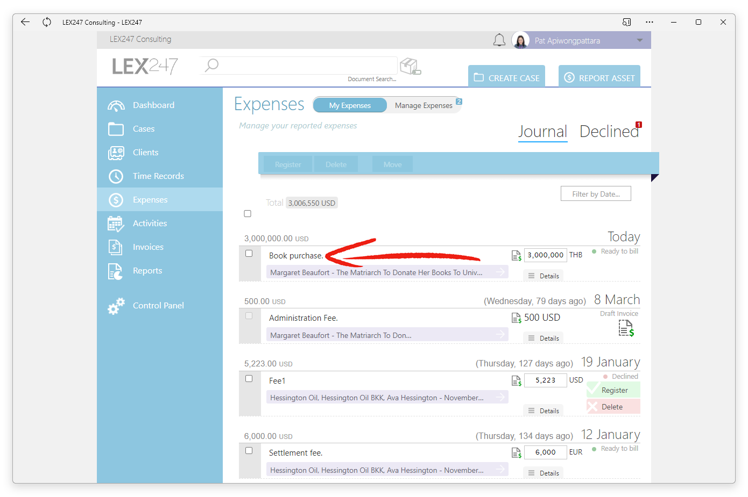The width and height of the screenshot is (748, 497).
Task: Tick the Book purchase checkbox
Action: point(249,253)
